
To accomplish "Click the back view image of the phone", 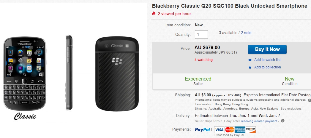I will coord(117,75).
